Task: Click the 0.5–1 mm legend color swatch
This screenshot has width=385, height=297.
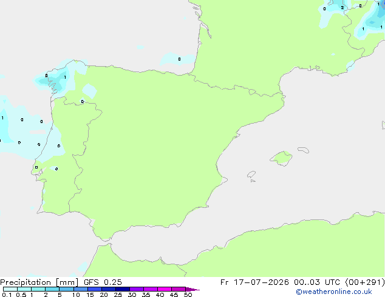Action: [x=24, y=289]
